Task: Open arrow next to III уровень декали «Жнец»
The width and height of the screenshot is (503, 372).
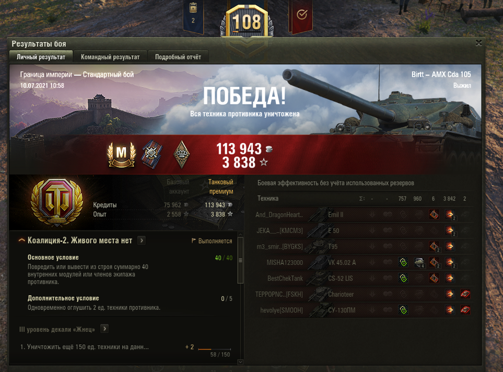Action: pos(104,329)
